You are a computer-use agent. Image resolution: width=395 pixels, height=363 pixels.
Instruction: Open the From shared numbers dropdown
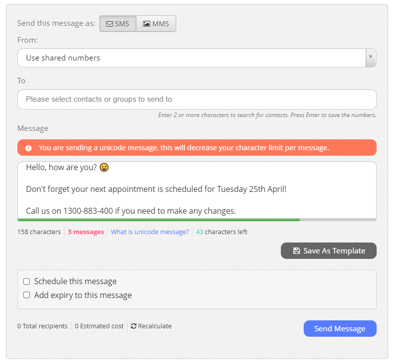(x=191, y=58)
